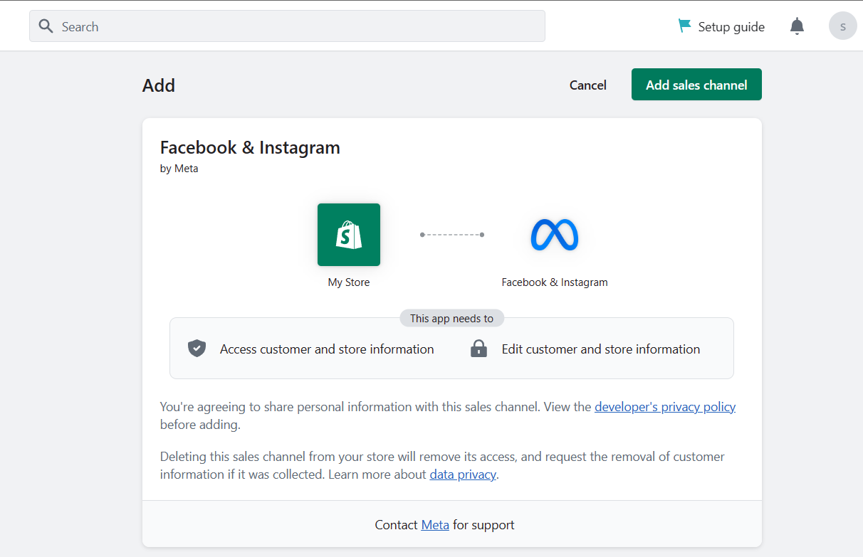The image size is (863, 557).
Task: Click 'Access customer and store information' text
Action: [327, 349]
